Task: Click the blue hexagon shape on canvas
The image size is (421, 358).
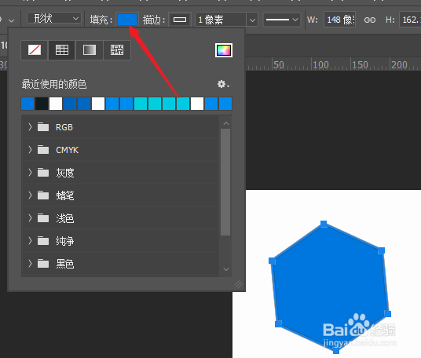Action: pyautogui.click(x=330, y=287)
